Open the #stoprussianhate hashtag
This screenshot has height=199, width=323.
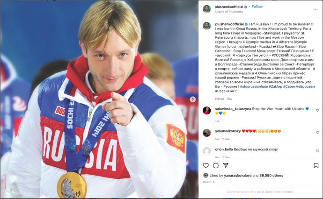point(254,86)
